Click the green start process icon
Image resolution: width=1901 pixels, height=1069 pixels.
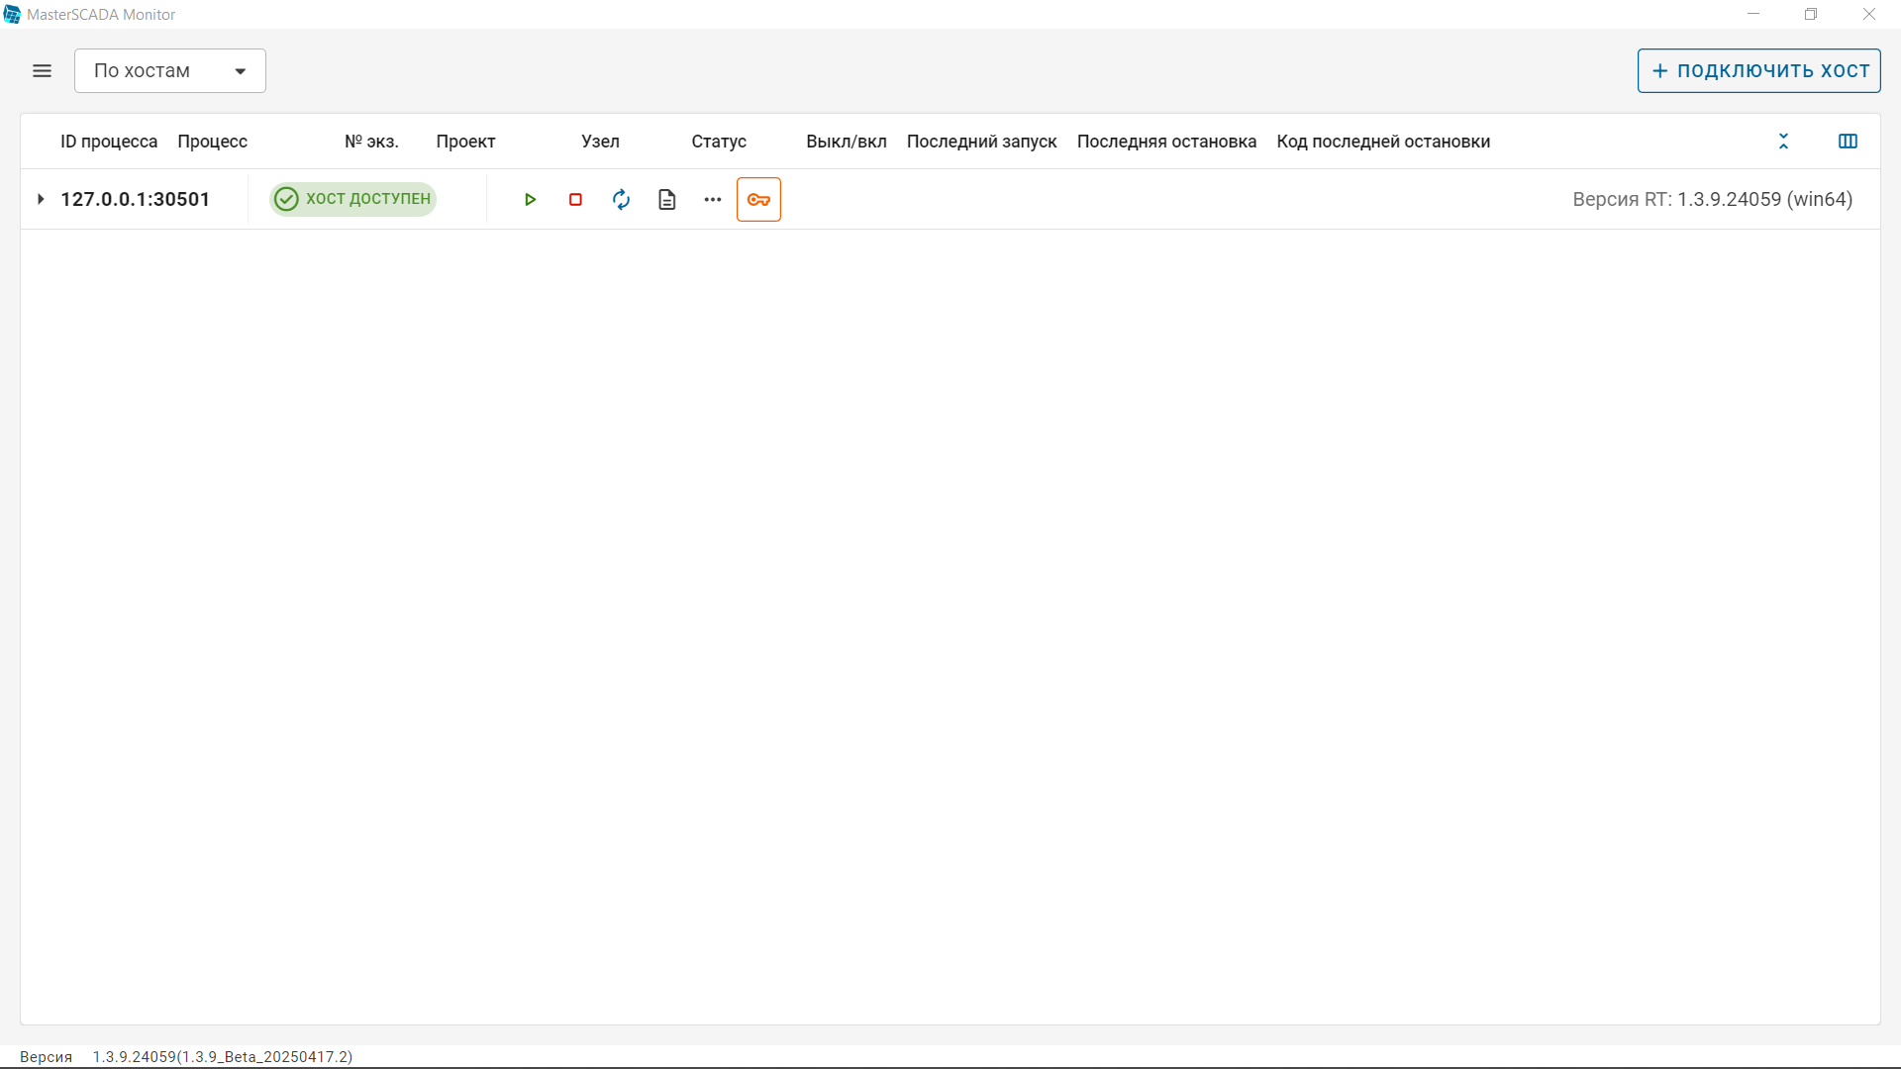530,199
